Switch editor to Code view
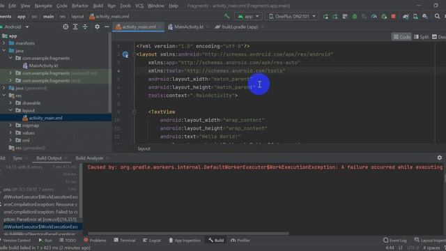This screenshot has height=251, width=446. point(401,37)
